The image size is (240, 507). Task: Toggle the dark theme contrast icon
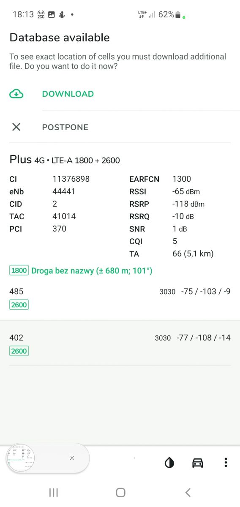click(x=169, y=463)
